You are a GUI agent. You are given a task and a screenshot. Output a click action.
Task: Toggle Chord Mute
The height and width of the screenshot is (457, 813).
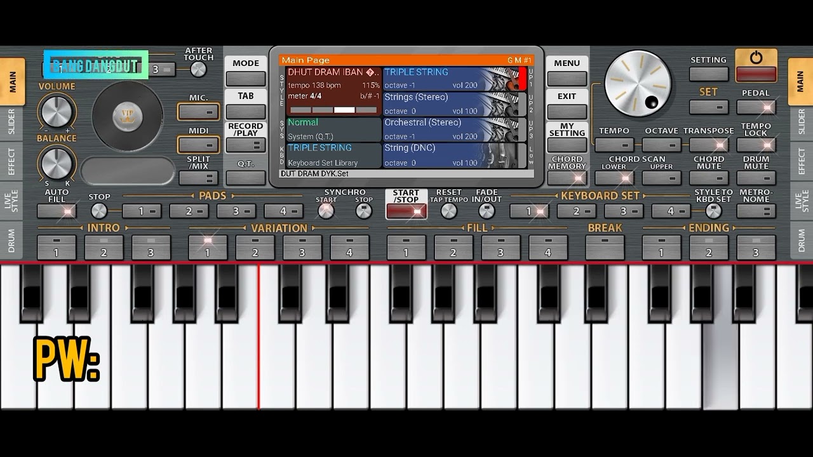709,178
